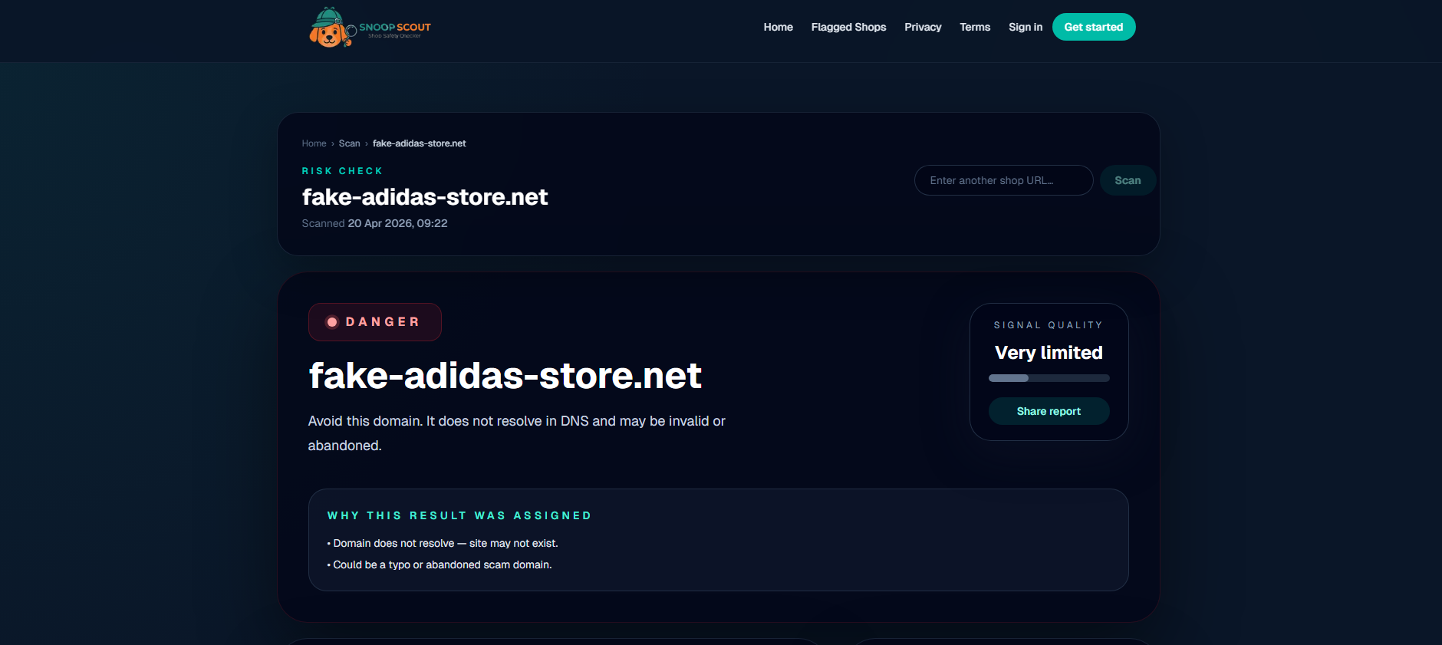This screenshot has height=645, width=1442.
Task: Click 'Could be a typo' bullet
Action: [x=440, y=564]
